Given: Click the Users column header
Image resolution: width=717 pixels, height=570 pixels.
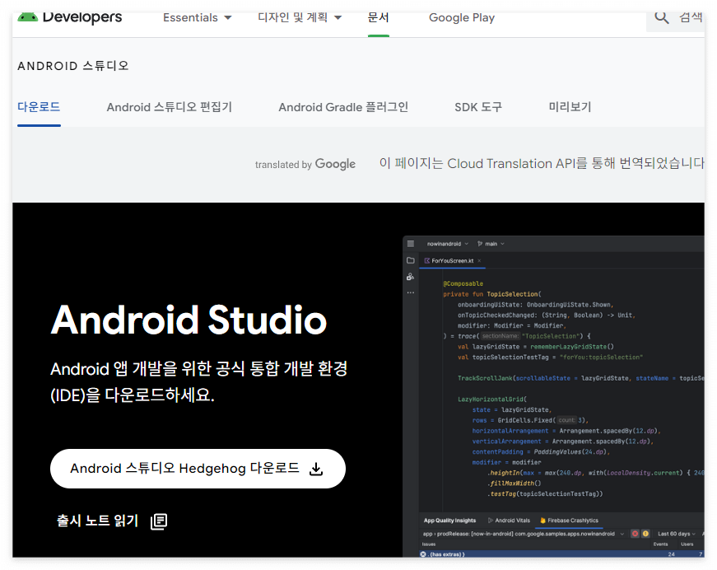Looking at the screenshot, I should 687,544.
